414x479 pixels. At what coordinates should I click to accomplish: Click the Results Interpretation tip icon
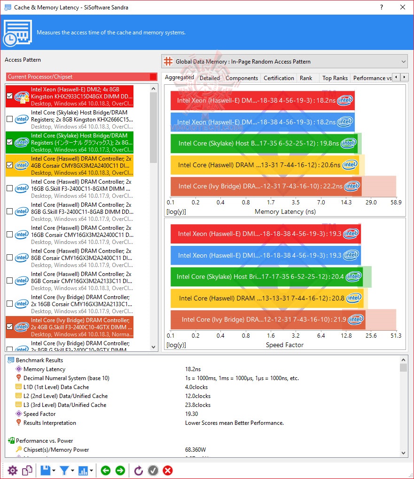tap(19, 423)
